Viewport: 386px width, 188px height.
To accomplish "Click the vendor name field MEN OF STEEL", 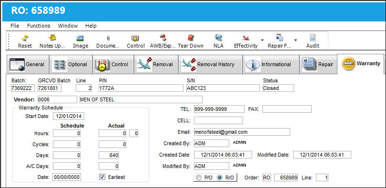I will coord(141,99).
